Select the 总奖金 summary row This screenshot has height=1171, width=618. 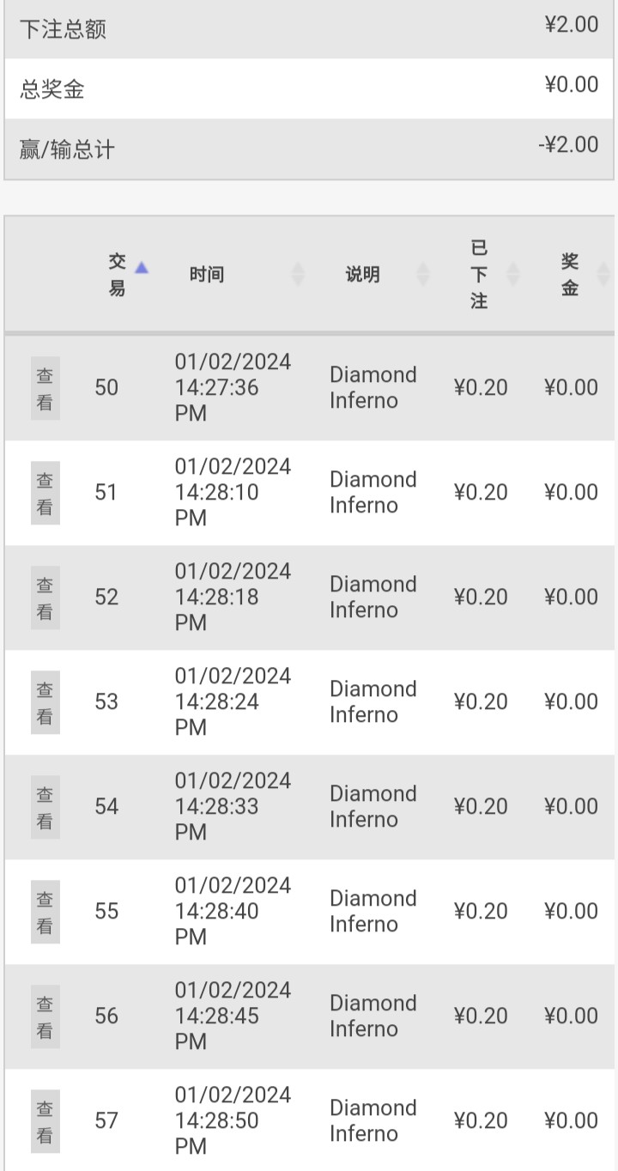pyautogui.click(x=309, y=88)
